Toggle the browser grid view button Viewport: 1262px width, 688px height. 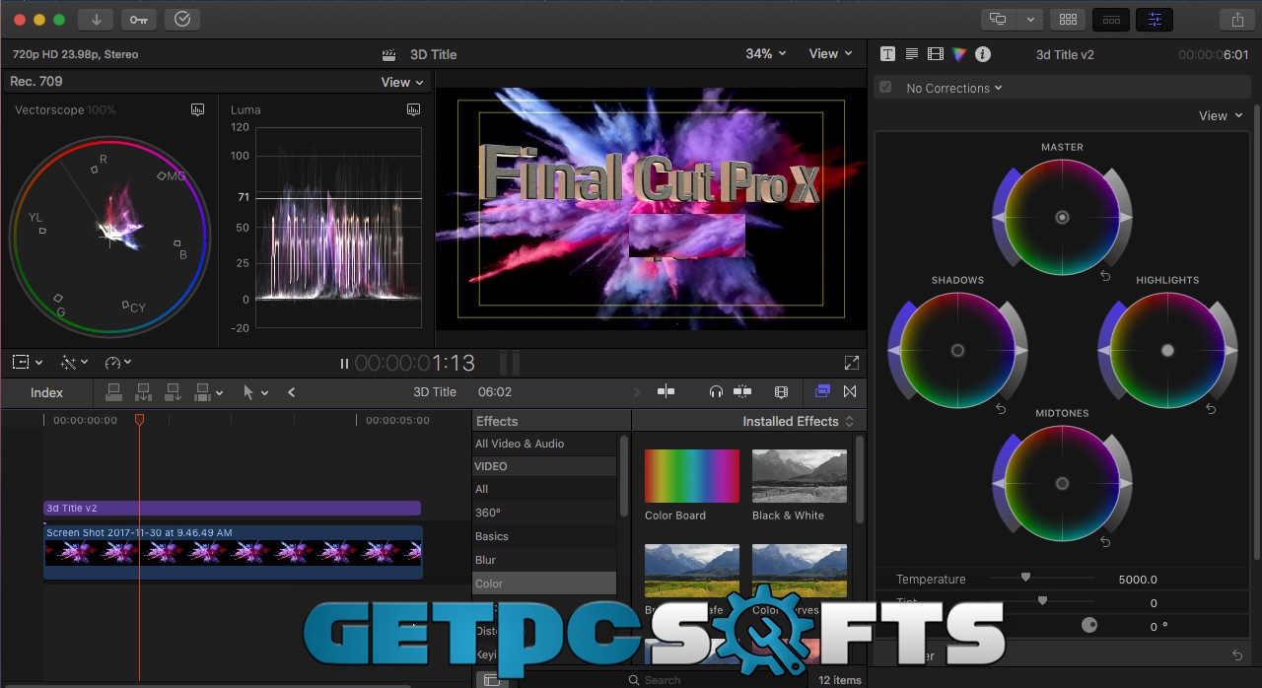[1067, 19]
